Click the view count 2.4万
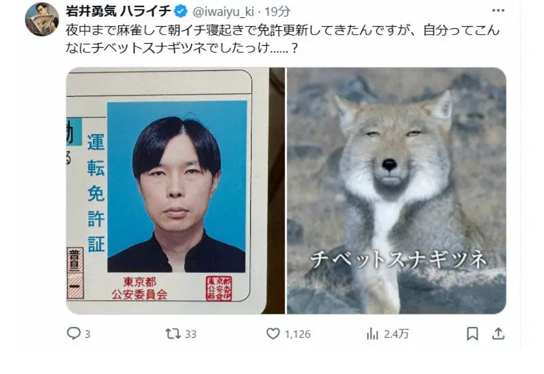The width and height of the screenshot is (544, 374). point(396,334)
